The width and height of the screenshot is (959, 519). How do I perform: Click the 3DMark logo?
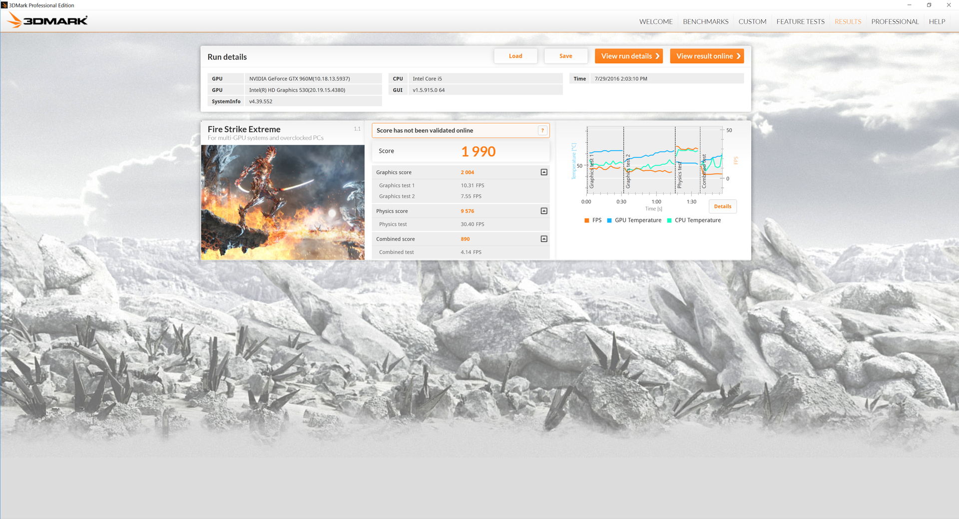(x=48, y=20)
